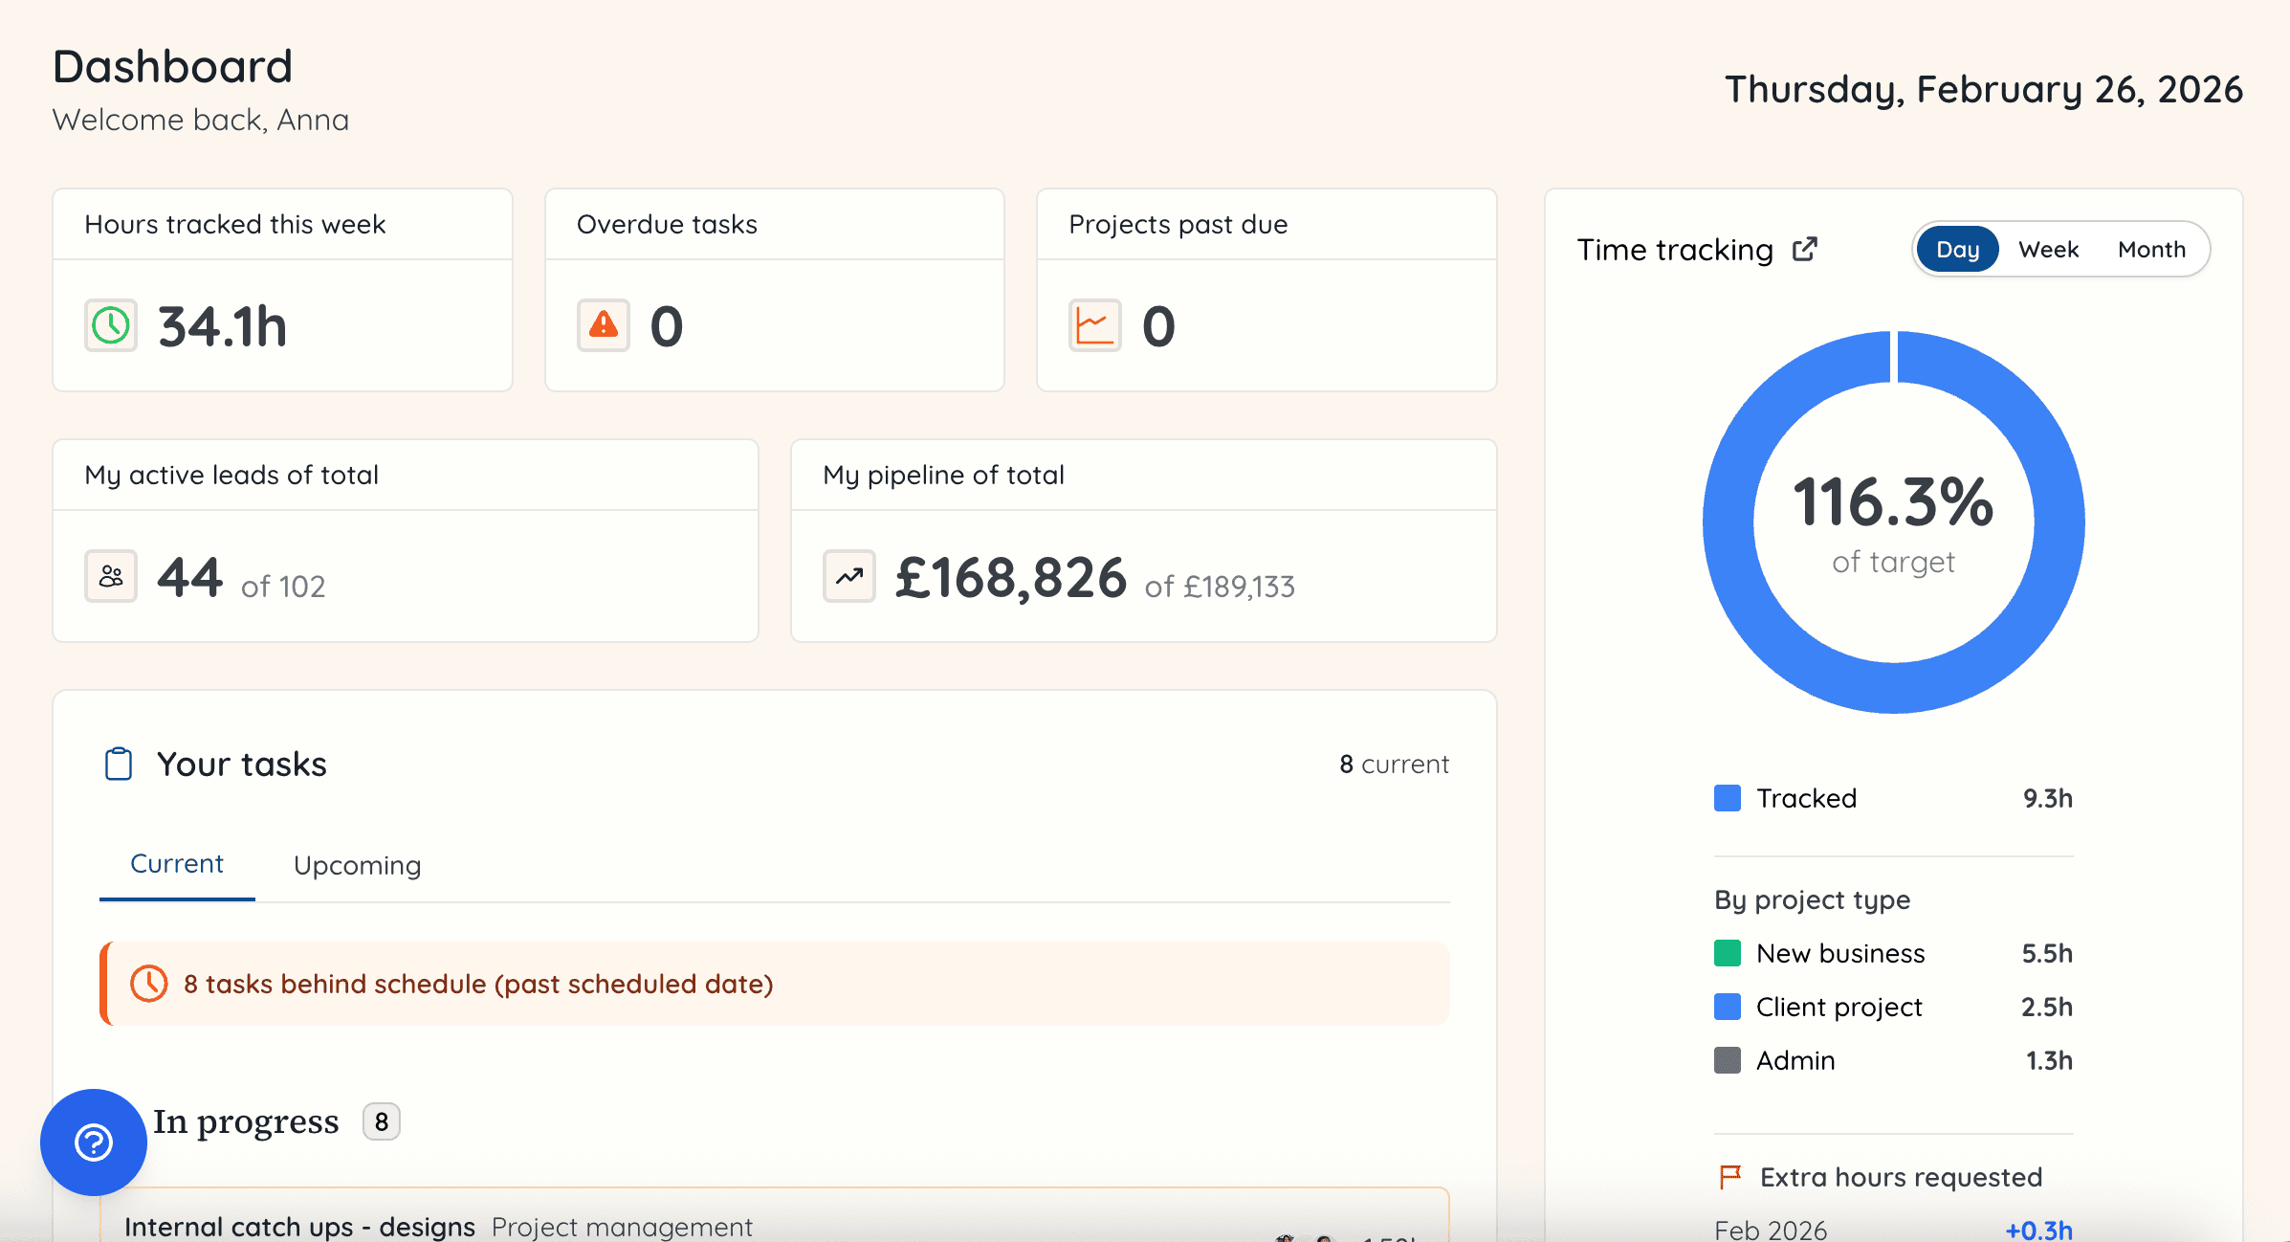
Task: Switch time tracking to Month view
Action: pyautogui.click(x=2151, y=249)
